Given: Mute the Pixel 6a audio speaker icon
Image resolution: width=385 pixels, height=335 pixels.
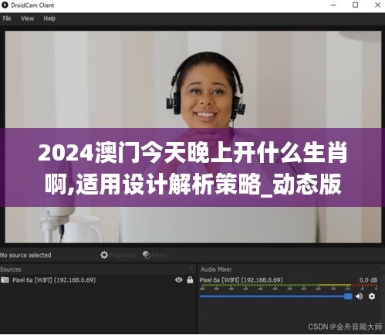Looking at the screenshot, I should (359, 296).
